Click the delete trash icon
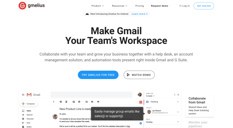Viewport: 233px width, 128px height. 66,102
